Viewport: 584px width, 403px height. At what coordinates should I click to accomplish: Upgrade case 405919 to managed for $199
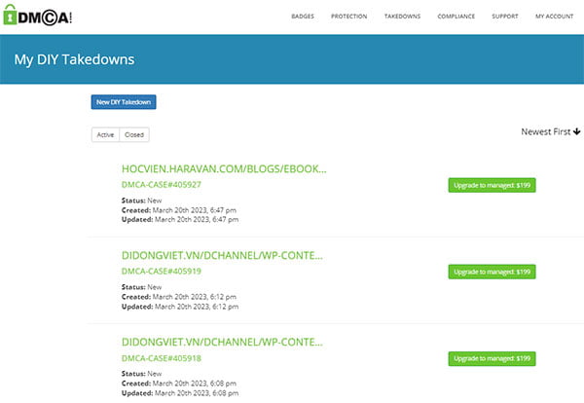pos(492,272)
